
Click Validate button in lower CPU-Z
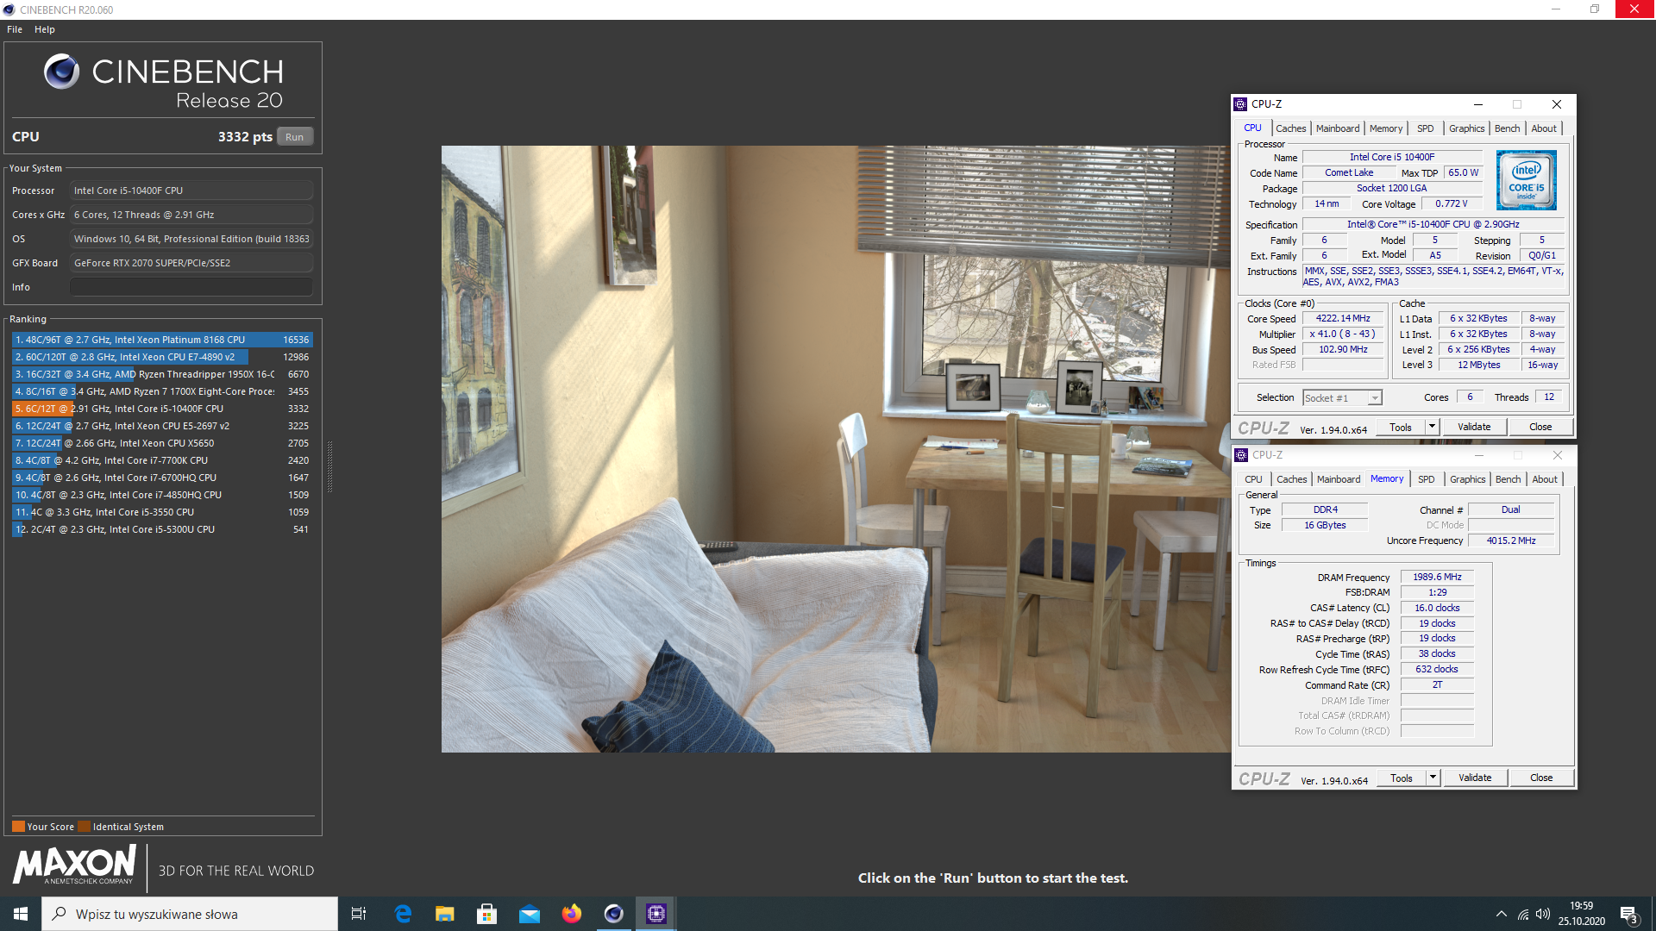[1475, 778]
